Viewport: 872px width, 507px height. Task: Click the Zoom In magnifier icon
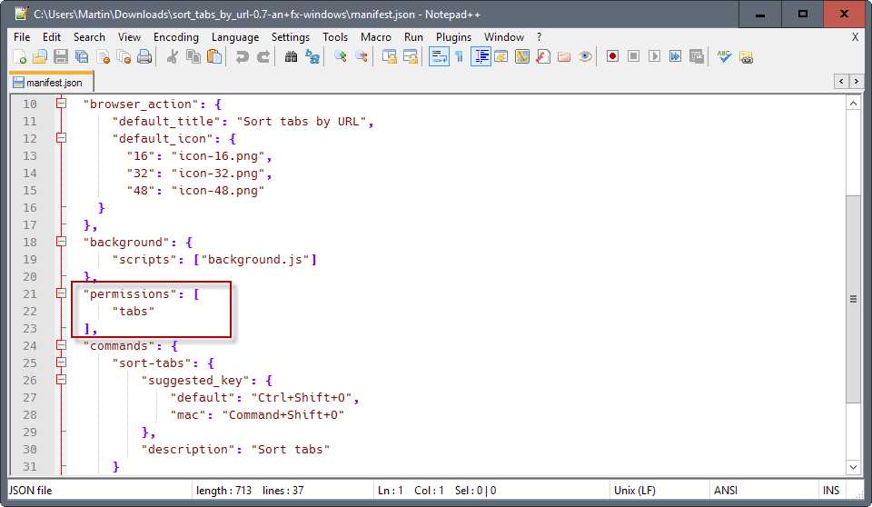341,56
